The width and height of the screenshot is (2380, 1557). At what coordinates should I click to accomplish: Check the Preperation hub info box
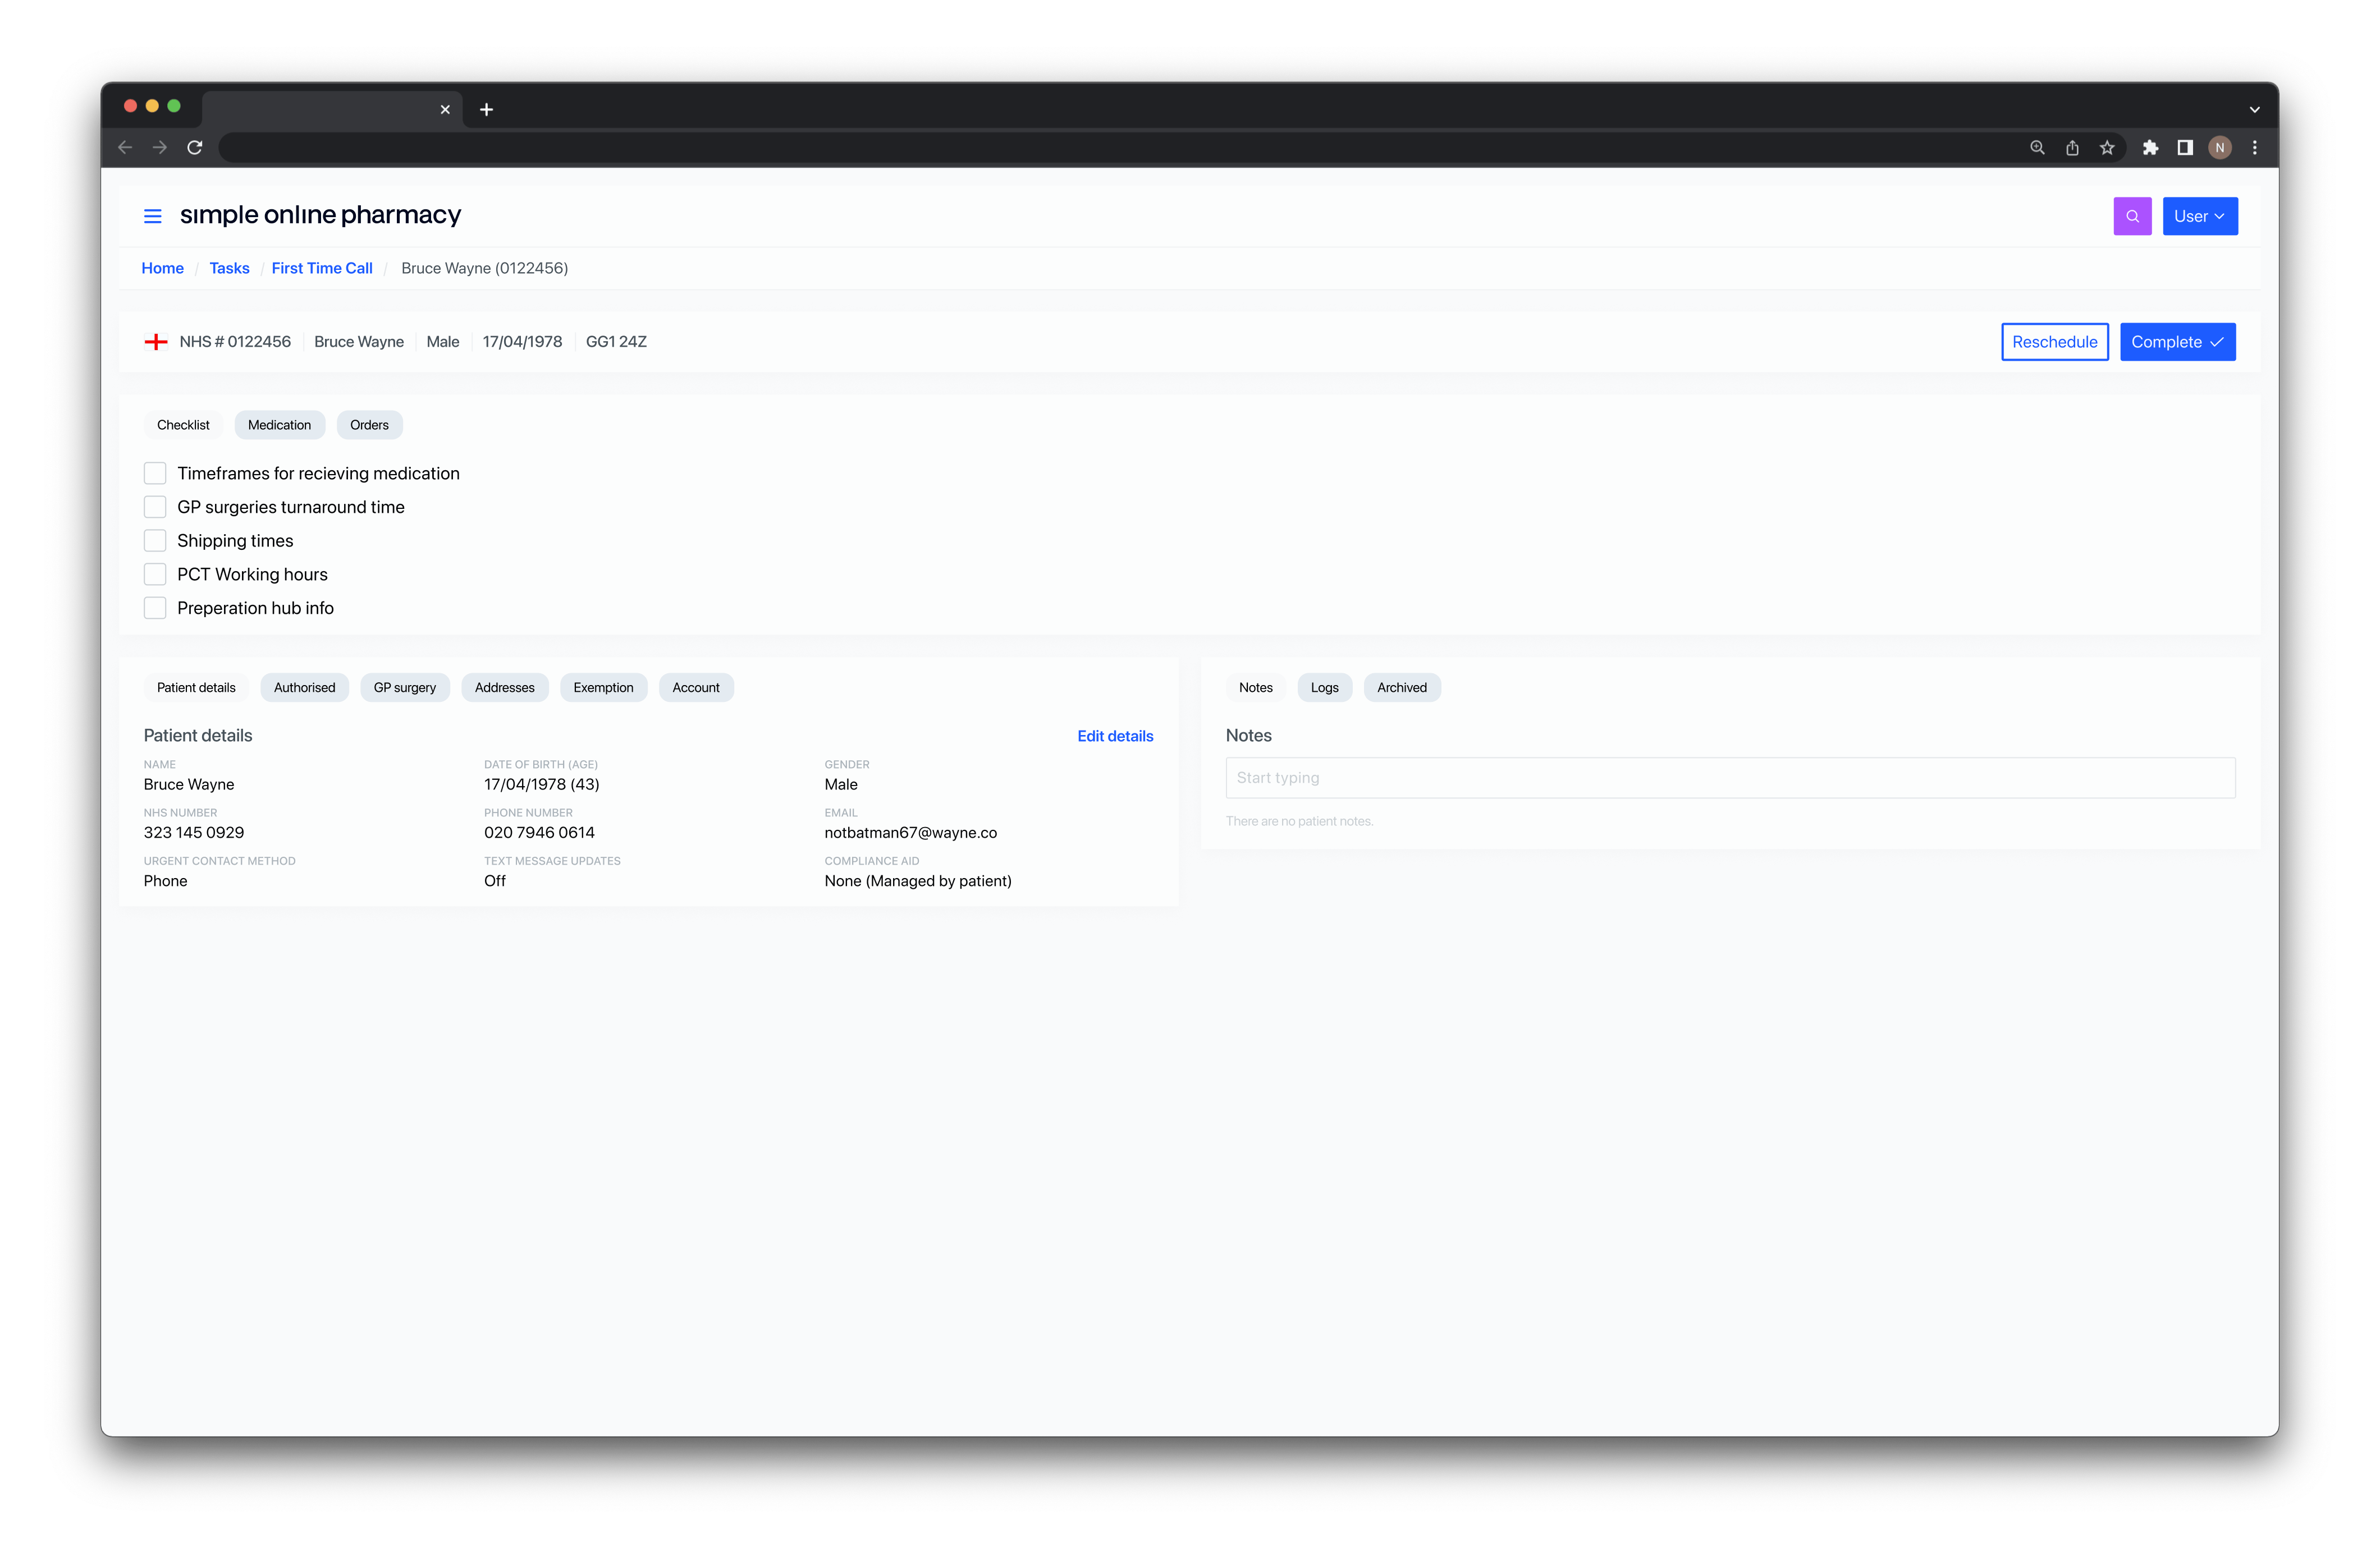(155, 608)
